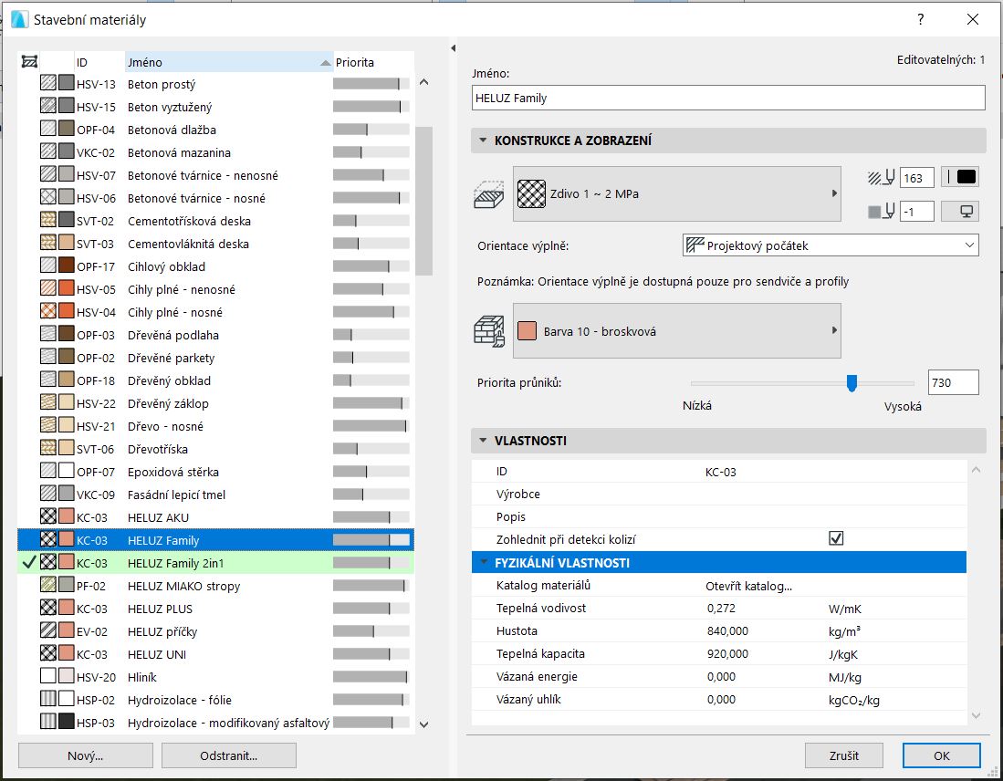Collapse the VLASTNOSTI section

[x=483, y=441]
